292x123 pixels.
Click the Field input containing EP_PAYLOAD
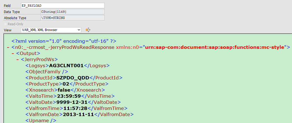click(x=63, y=6)
